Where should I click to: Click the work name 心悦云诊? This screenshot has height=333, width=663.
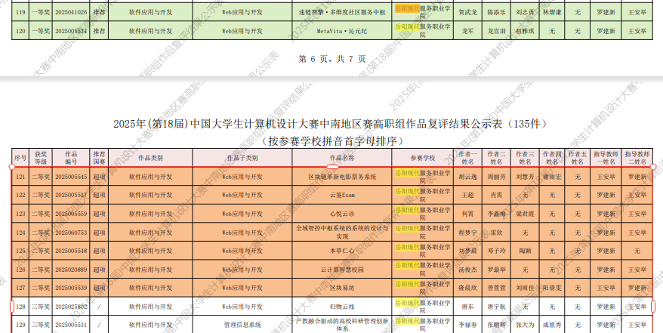341,213
